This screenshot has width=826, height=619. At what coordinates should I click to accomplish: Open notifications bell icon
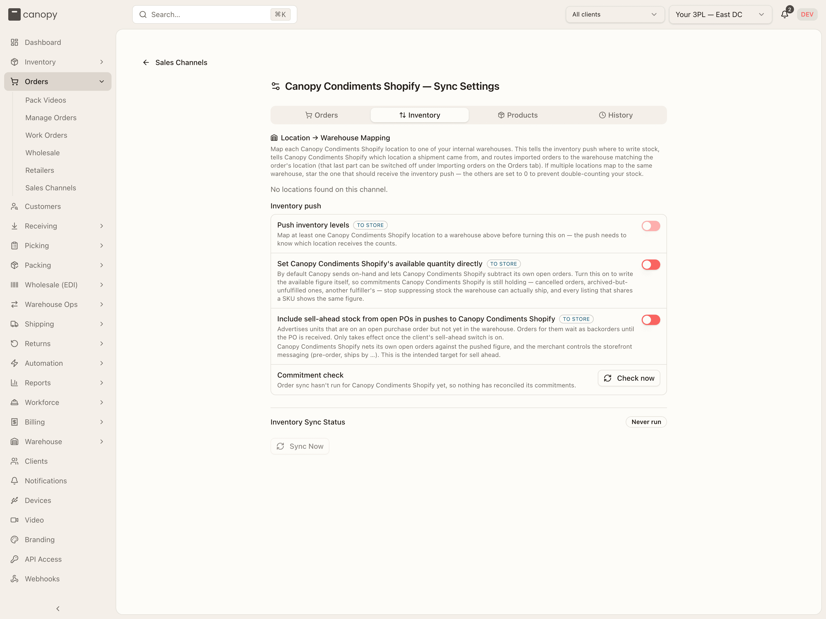tap(784, 14)
